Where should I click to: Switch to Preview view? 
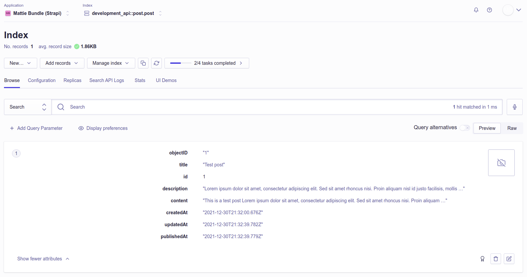487,128
